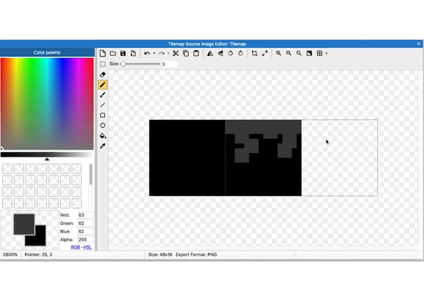Click the Alpha value field
This screenshot has width=424, height=301.
tap(86, 240)
